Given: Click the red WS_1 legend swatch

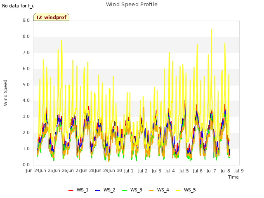Looking at the screenshot, I should (71, 191).
